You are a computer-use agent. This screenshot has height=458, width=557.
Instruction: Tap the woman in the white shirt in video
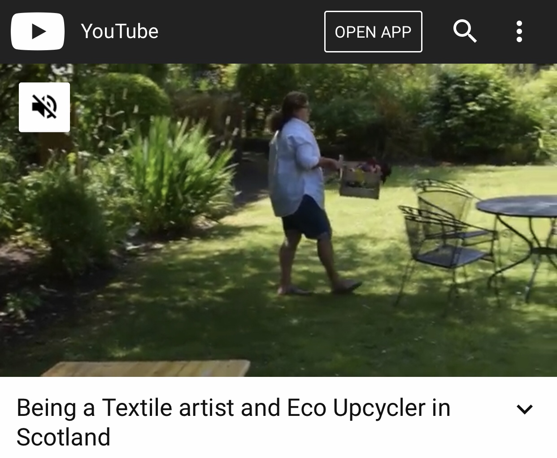pyautogui.click(x=309, y=193)
